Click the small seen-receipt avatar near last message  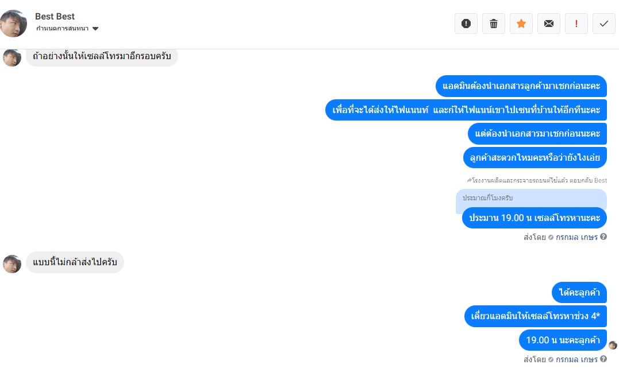(613, 346)
